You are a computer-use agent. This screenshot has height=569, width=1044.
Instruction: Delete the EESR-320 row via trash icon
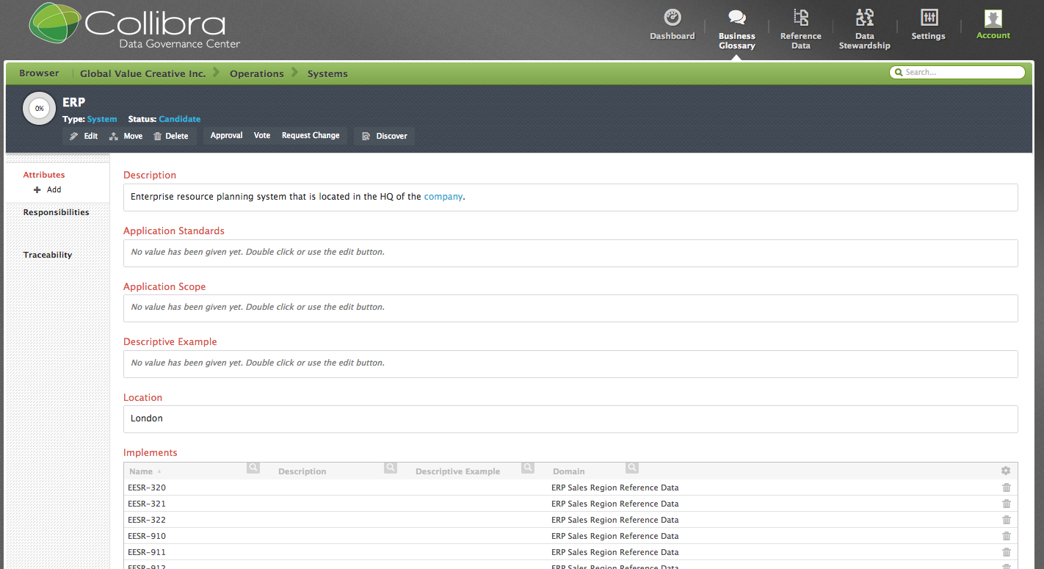coord(1007,488)
